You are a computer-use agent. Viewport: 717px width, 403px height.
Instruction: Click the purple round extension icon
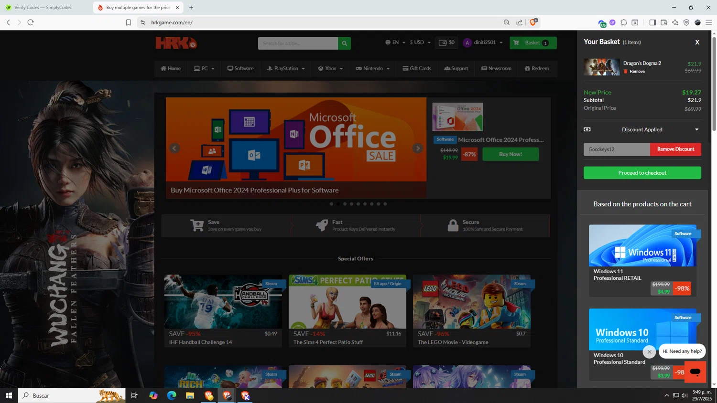612,22
